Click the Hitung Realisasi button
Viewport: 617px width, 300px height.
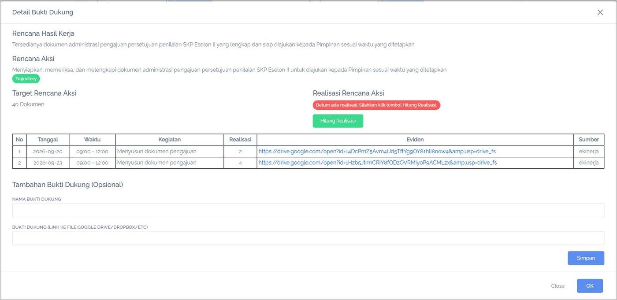click(338, 121)
